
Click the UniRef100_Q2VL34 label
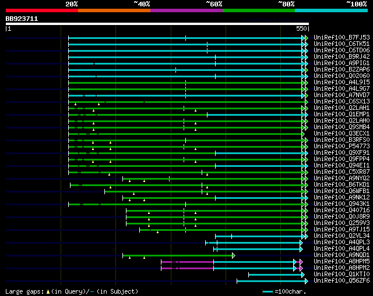point(342,236)
